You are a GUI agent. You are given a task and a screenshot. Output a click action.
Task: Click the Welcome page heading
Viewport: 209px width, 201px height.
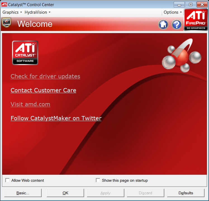35,24
